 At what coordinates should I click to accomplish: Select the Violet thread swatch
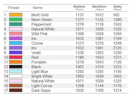click(16, 52)
